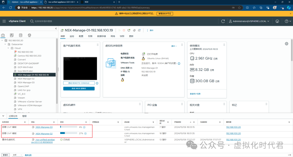Open the Copilot icon in the browser
This screenshot has height=157, width=293.
click(x=289, y=8)
